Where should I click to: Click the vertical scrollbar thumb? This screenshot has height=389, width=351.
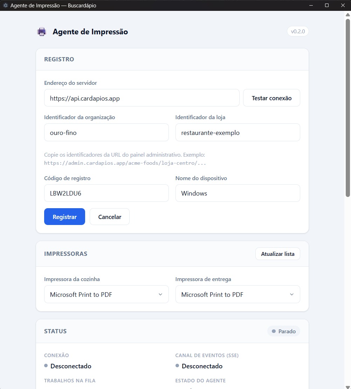(348, 108)
